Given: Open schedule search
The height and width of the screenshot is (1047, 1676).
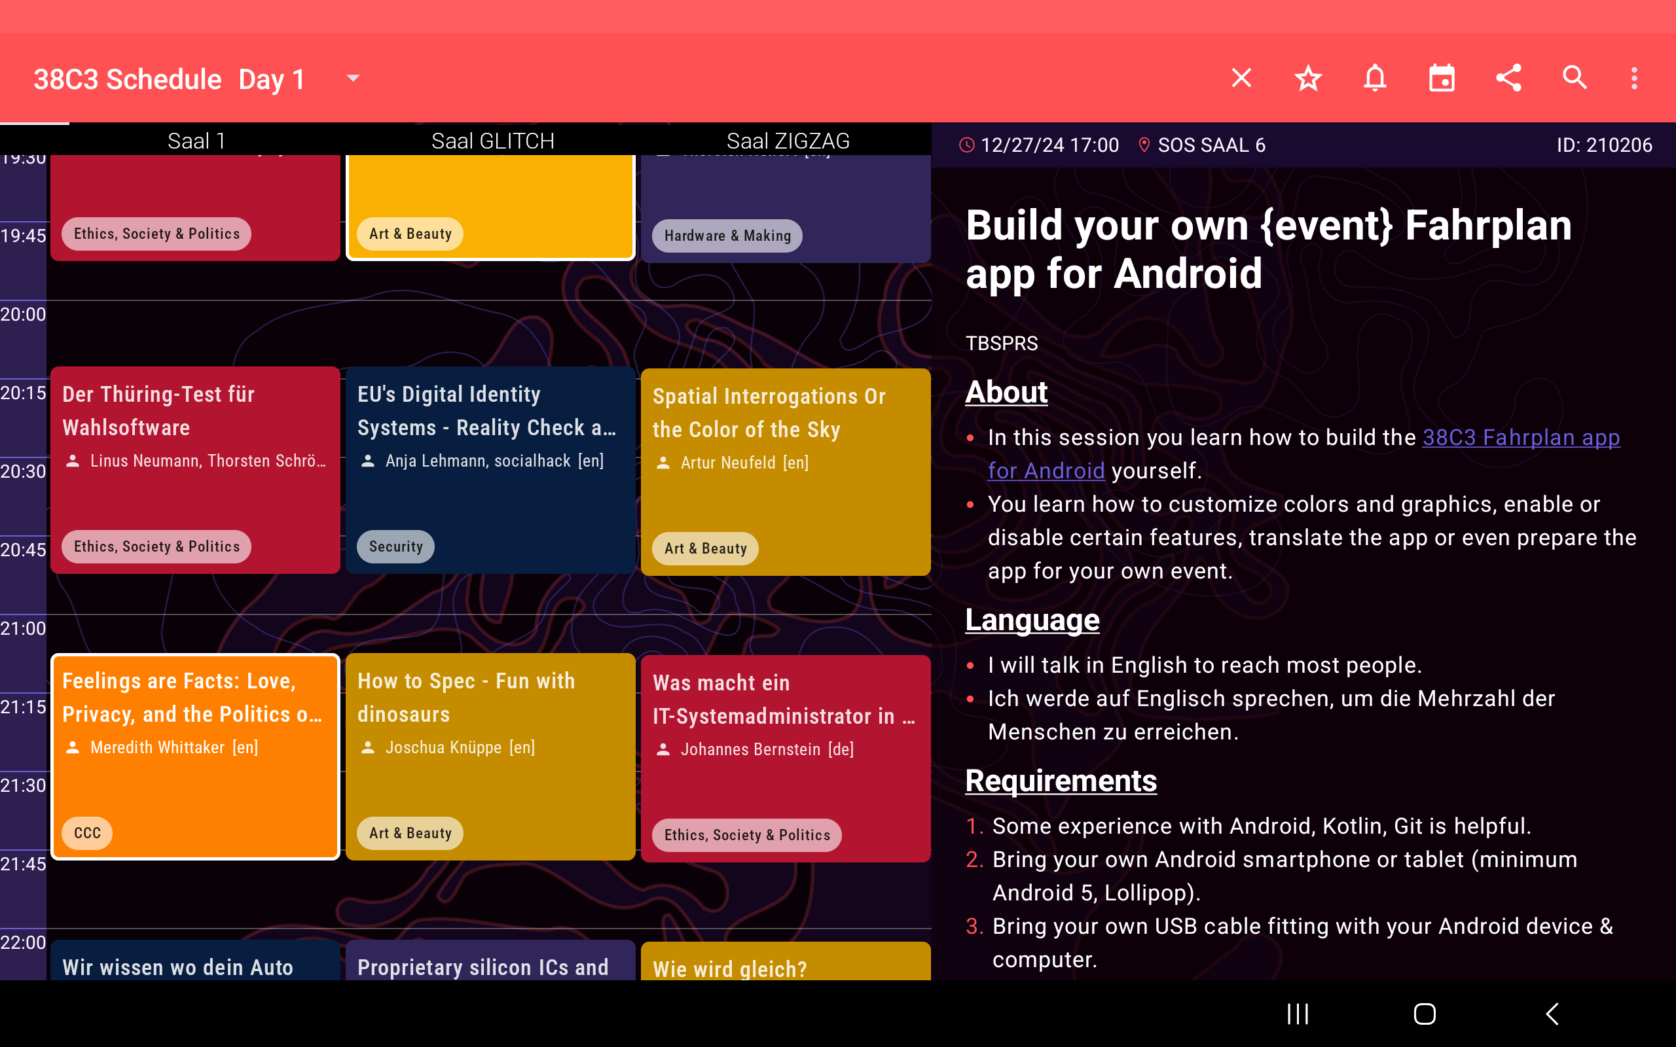Looking at the screenshot, I should [1575, 78].
